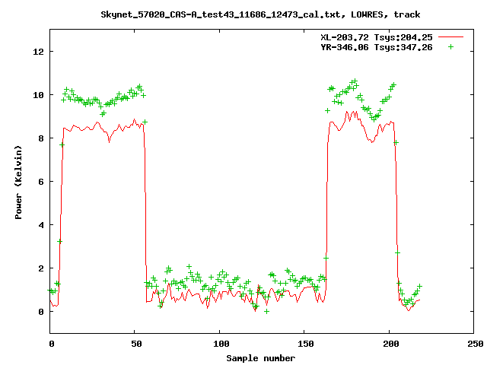
Task: Click the x-axis tick label 100
Action: pyautogui.click(x=221, y=344)
